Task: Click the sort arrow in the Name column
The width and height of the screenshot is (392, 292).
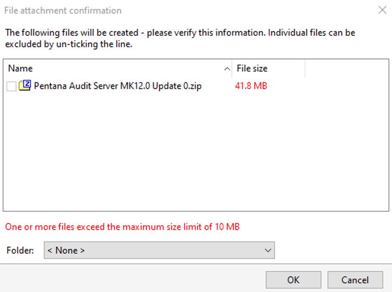Action: click(x=227, y=69)
